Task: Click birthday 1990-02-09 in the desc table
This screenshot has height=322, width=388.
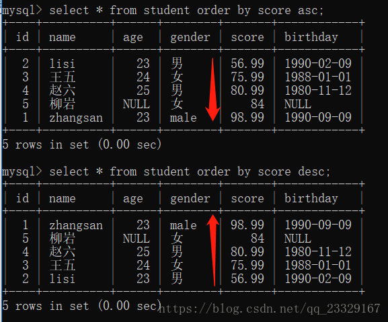Action: tap(318, 279)
